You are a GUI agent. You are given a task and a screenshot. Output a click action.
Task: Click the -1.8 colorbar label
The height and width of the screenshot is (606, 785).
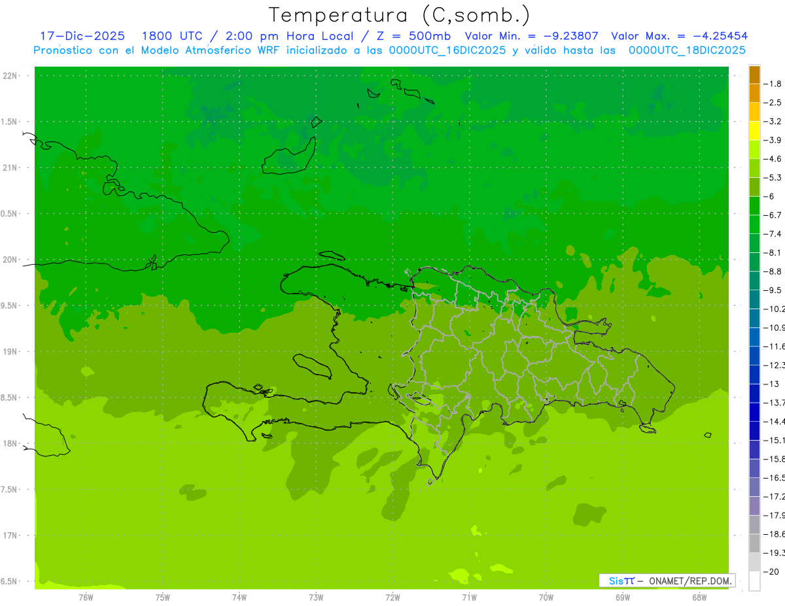tap(773, 84)
